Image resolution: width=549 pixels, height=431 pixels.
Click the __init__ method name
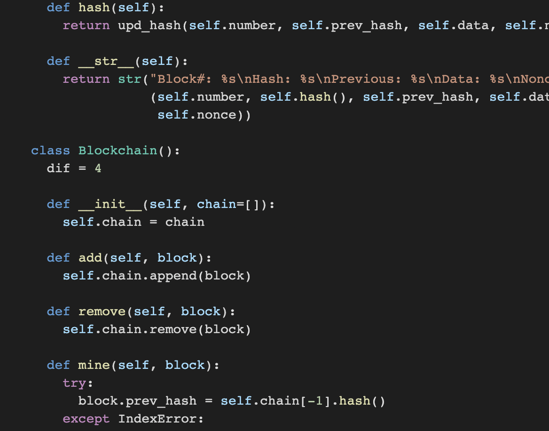pos(110,204)
